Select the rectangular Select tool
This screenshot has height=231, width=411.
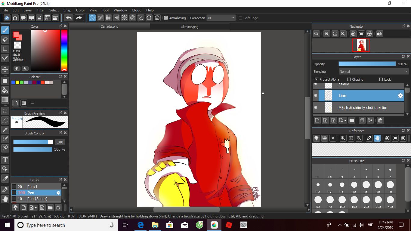coord(5,111)
